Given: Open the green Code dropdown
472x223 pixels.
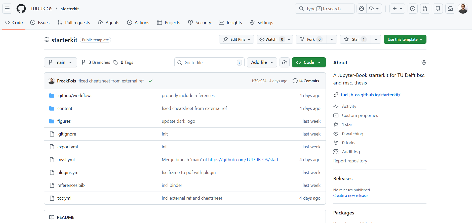Looking at the screenshot, I should 309,62.
